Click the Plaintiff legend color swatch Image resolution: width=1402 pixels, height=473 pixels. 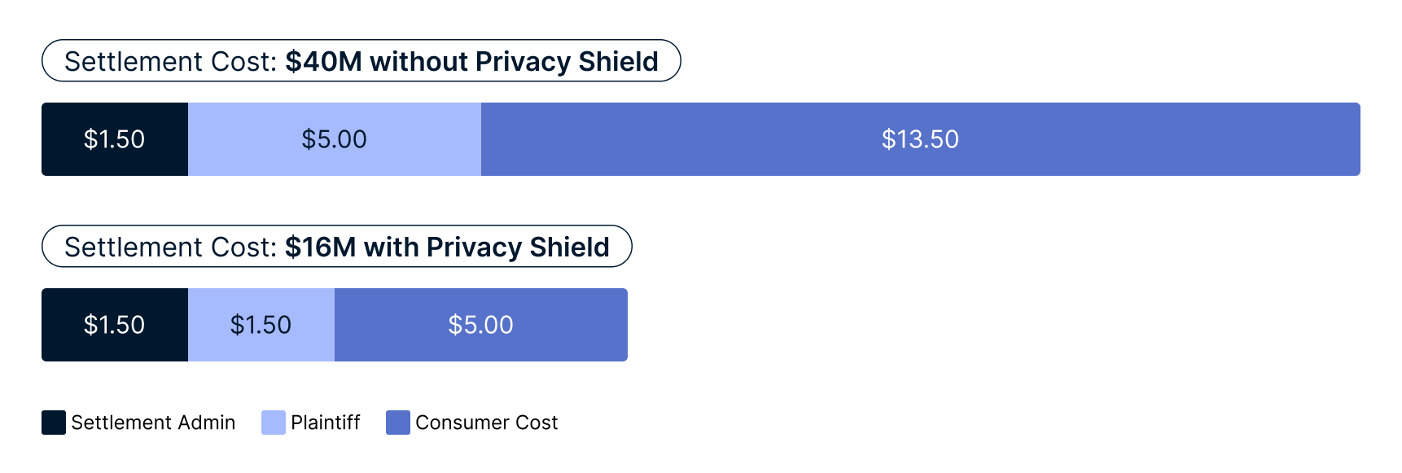point(274,423)
